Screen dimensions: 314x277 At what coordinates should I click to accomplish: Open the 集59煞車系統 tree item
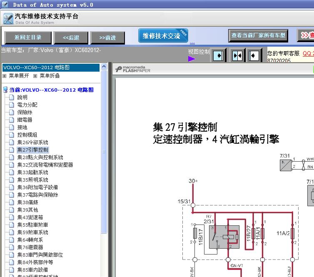coord(32,232)
